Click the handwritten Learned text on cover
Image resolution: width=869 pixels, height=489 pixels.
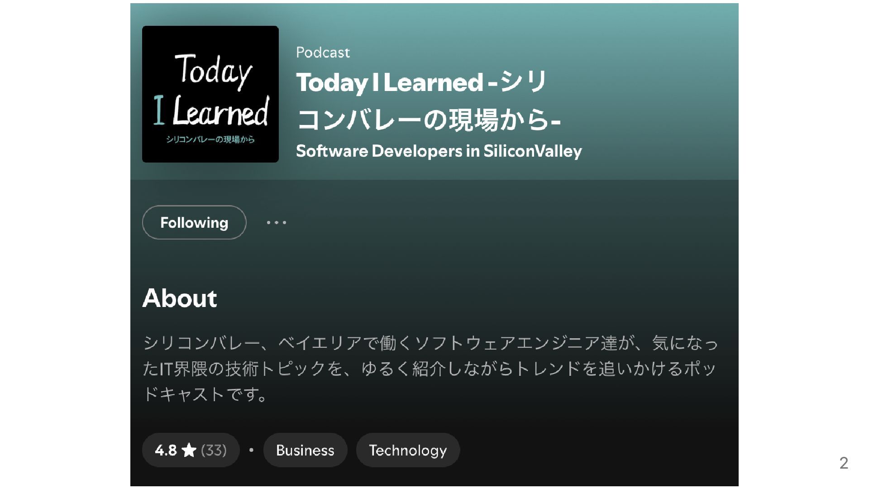tap(220, 110)
